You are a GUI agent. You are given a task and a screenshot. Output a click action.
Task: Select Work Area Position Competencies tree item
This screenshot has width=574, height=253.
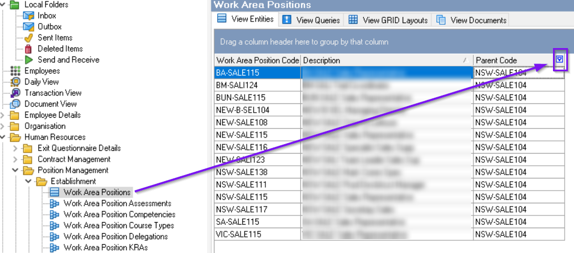tap(119, 214)
